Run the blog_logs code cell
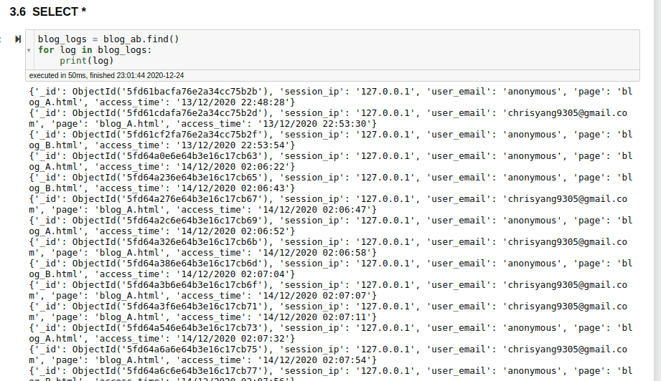661x381 pixels. [x=17, y=39]
